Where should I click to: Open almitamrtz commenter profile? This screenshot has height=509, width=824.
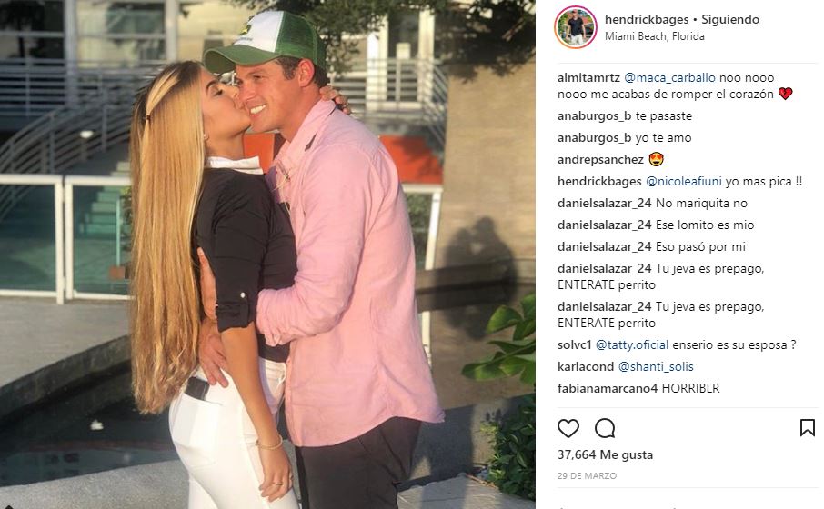(x=588, y=77)
